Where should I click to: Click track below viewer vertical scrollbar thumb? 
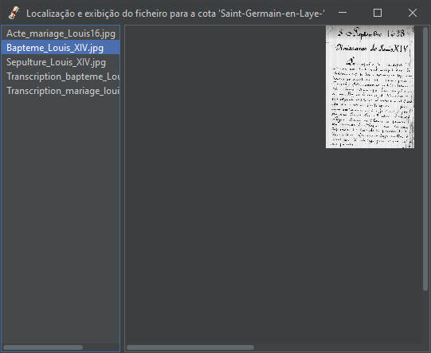coord(425,316)
